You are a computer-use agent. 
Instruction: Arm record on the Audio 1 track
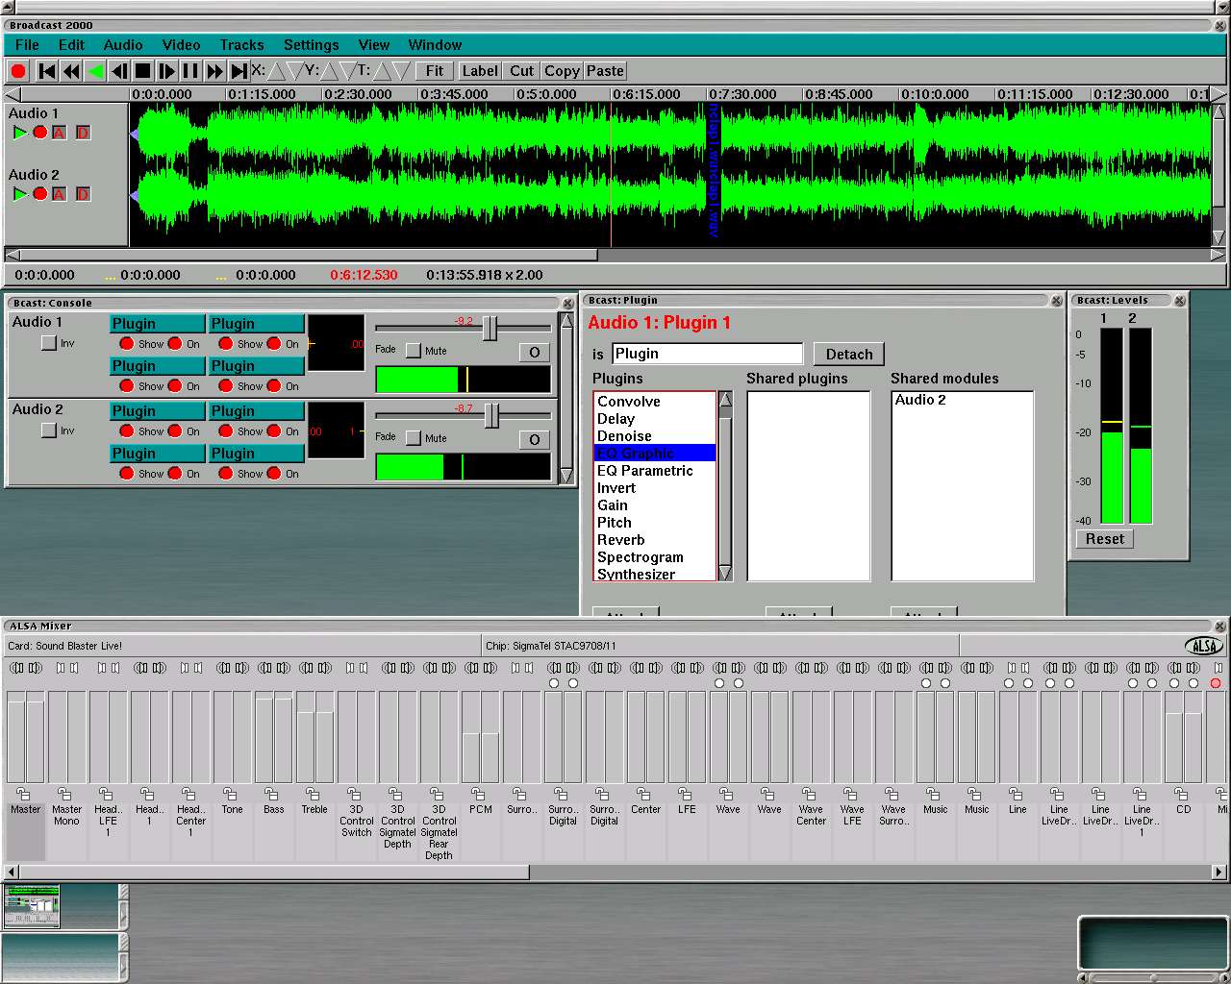pyautogui.click(x=39, y=133)
